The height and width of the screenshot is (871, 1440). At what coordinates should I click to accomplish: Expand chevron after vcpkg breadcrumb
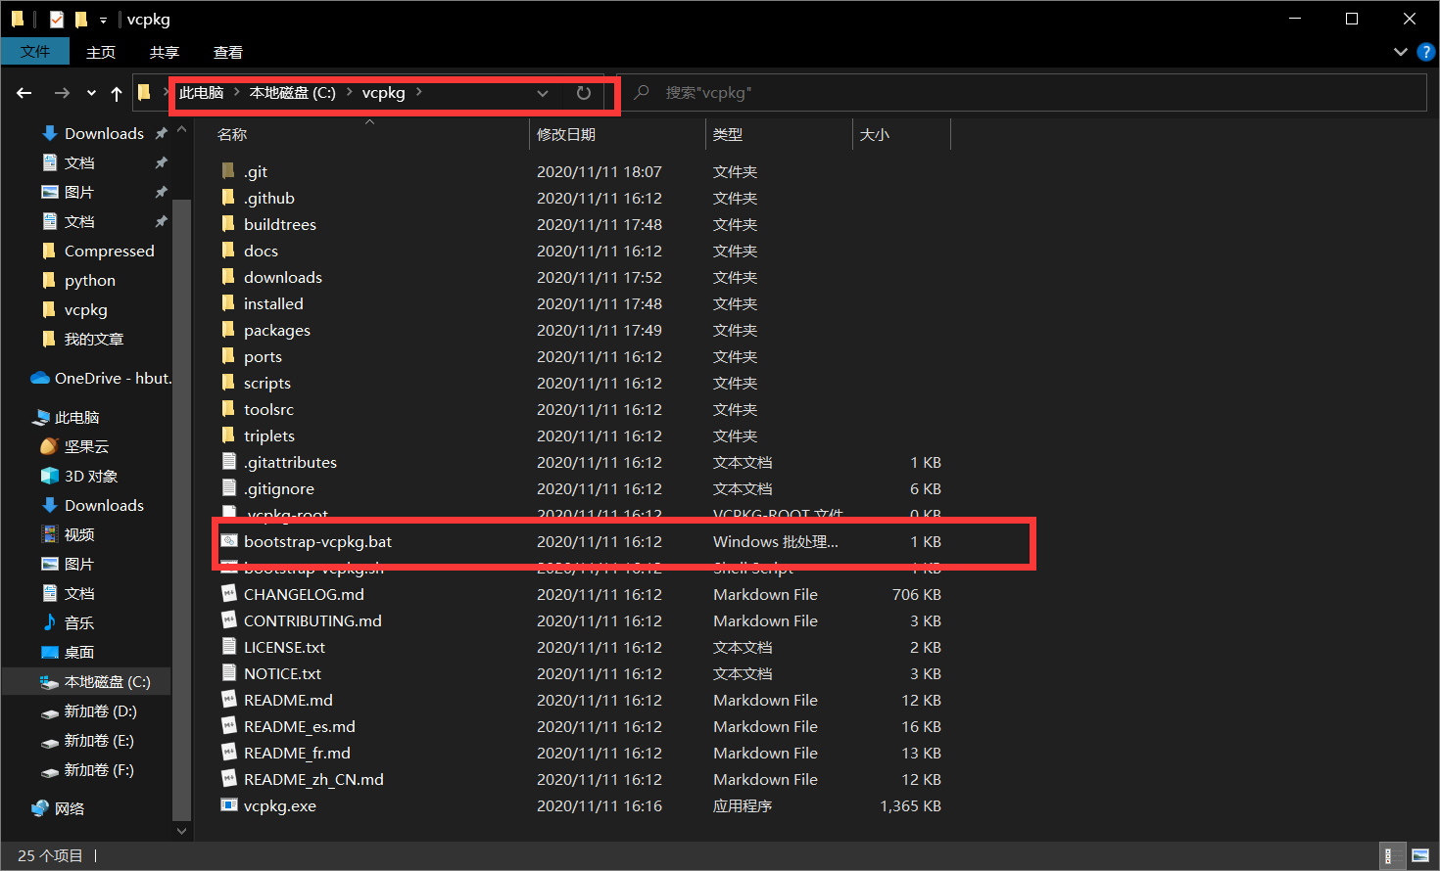click(x=419, y=93)
